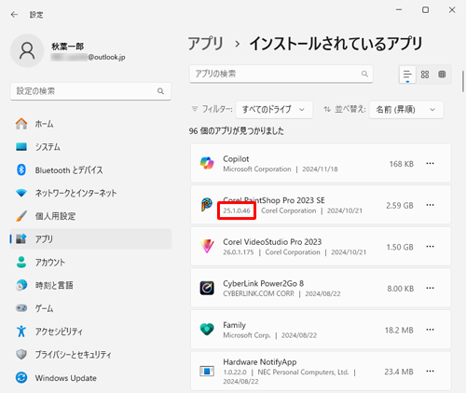Click the search icon in 設定の検索
The height and width of the screenshot is (393, 466).
coord(160,91)
